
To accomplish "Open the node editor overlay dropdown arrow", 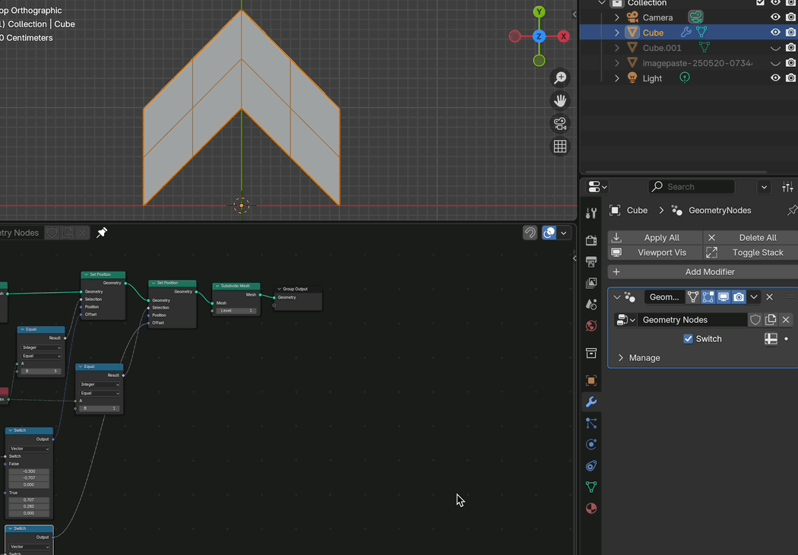I will click(563, 233).
